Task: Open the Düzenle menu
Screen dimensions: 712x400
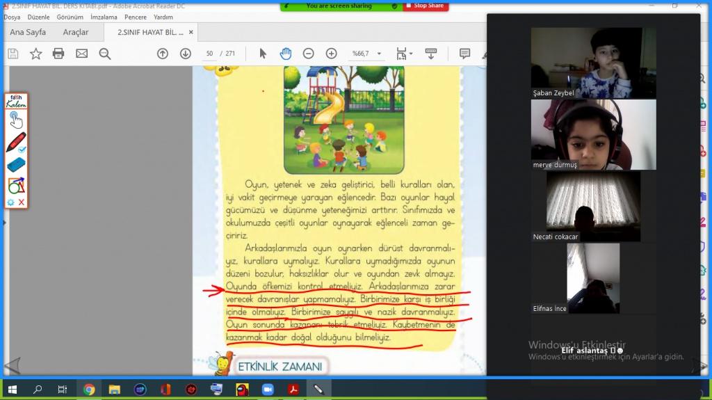Action: pyautogui.click(x=39, y=17)
